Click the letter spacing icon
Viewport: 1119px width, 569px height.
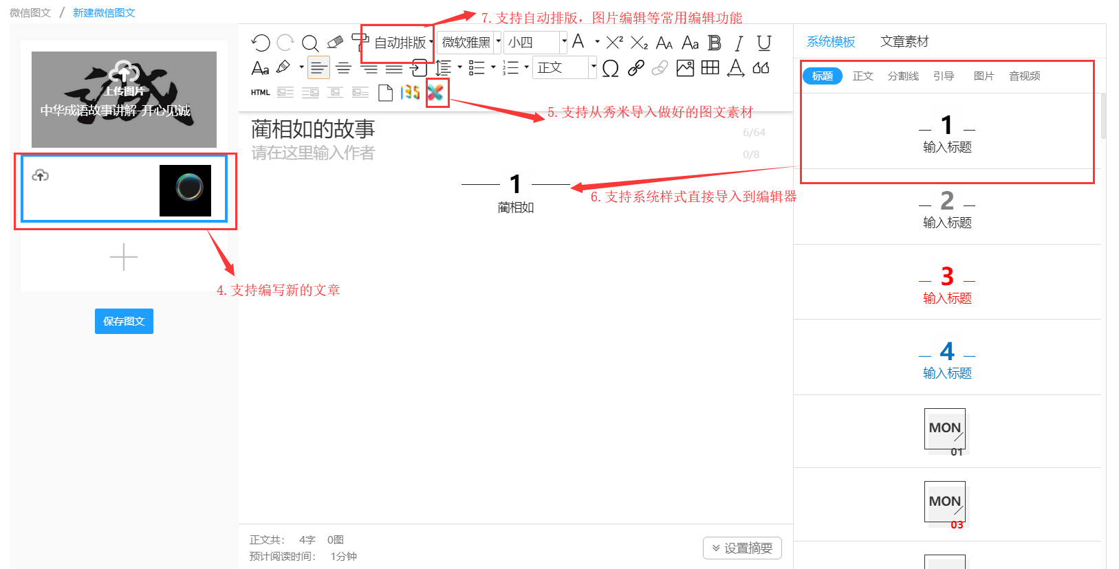pyautogui.click(x=735, y=67)
